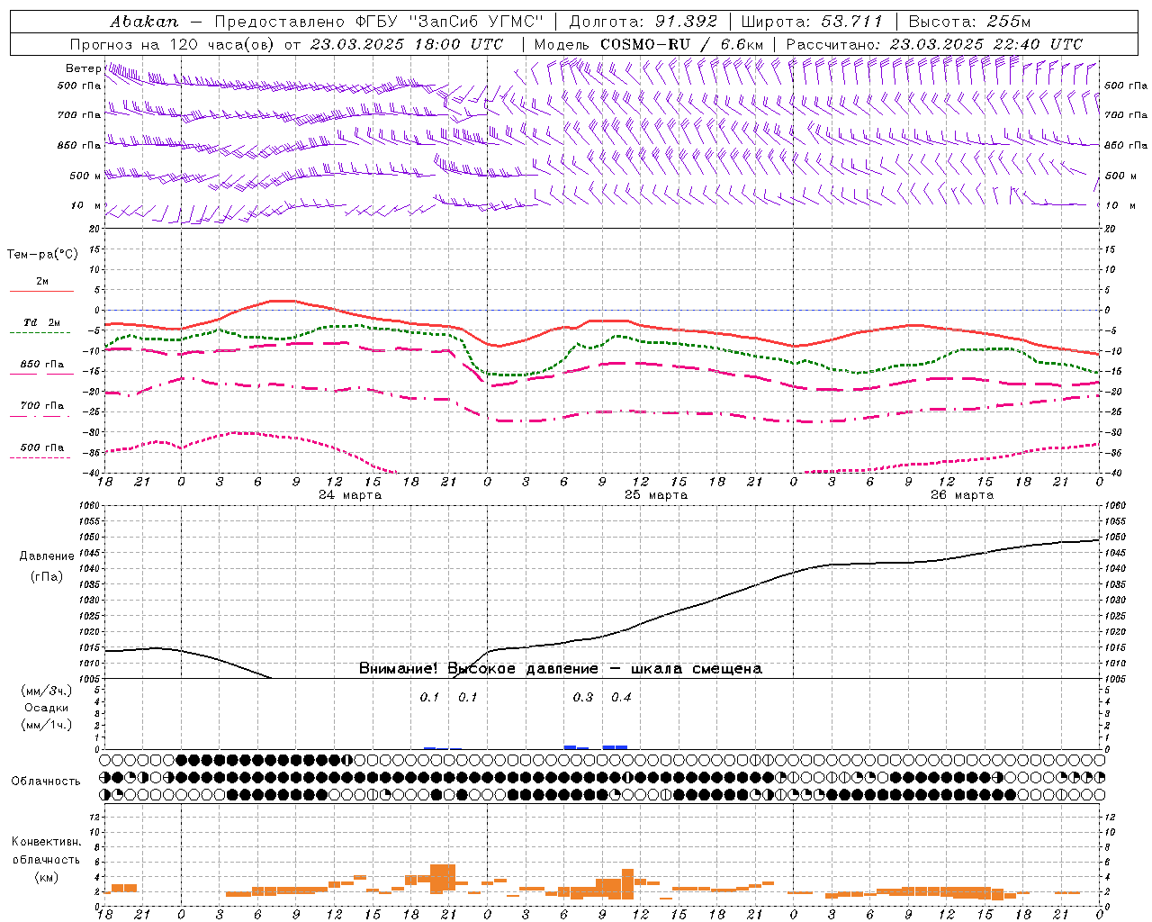Click the station name Abakan in header
1152x922 pixels.
tap(144, 22)
